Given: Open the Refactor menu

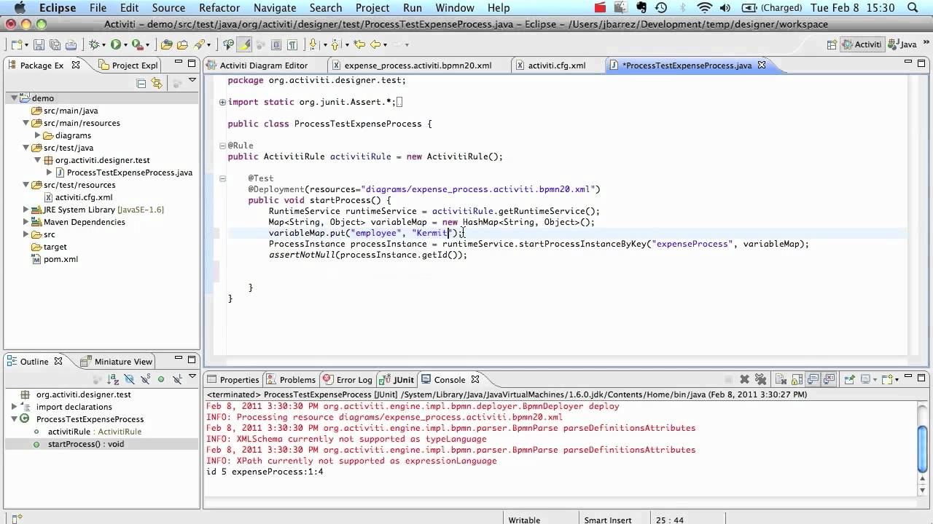Looking at the screenshot, I should click(x=219, y=8).
